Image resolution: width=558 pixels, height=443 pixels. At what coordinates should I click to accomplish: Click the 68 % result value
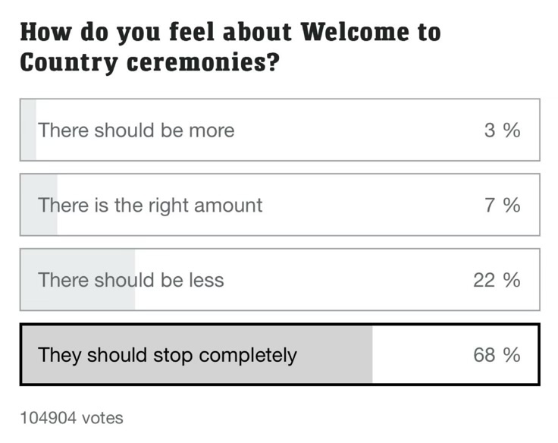[497, 355]
